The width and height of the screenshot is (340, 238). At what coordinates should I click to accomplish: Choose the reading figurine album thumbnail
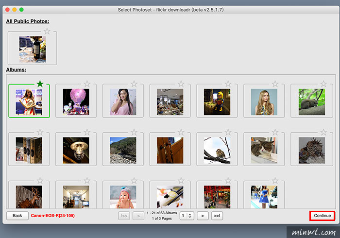(217, 102)
